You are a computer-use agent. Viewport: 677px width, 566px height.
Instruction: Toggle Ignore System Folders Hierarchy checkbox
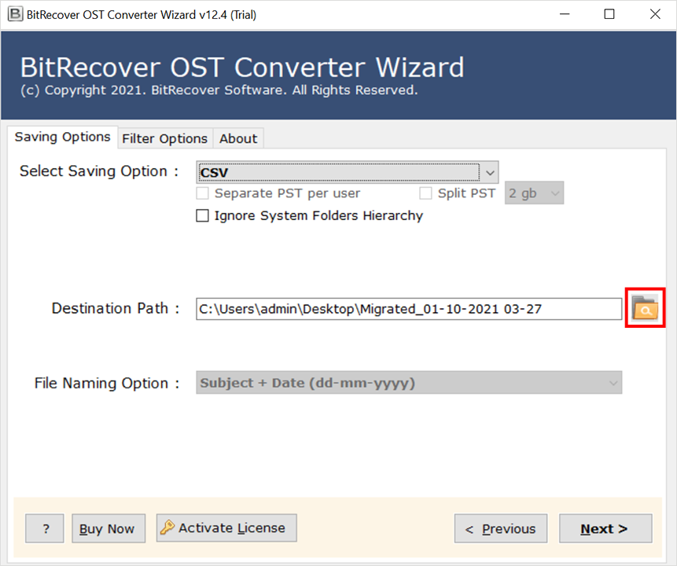tap(202, 215)
